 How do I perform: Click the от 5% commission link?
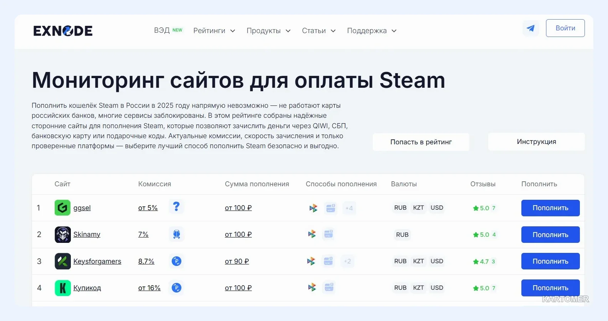(148, 208)
